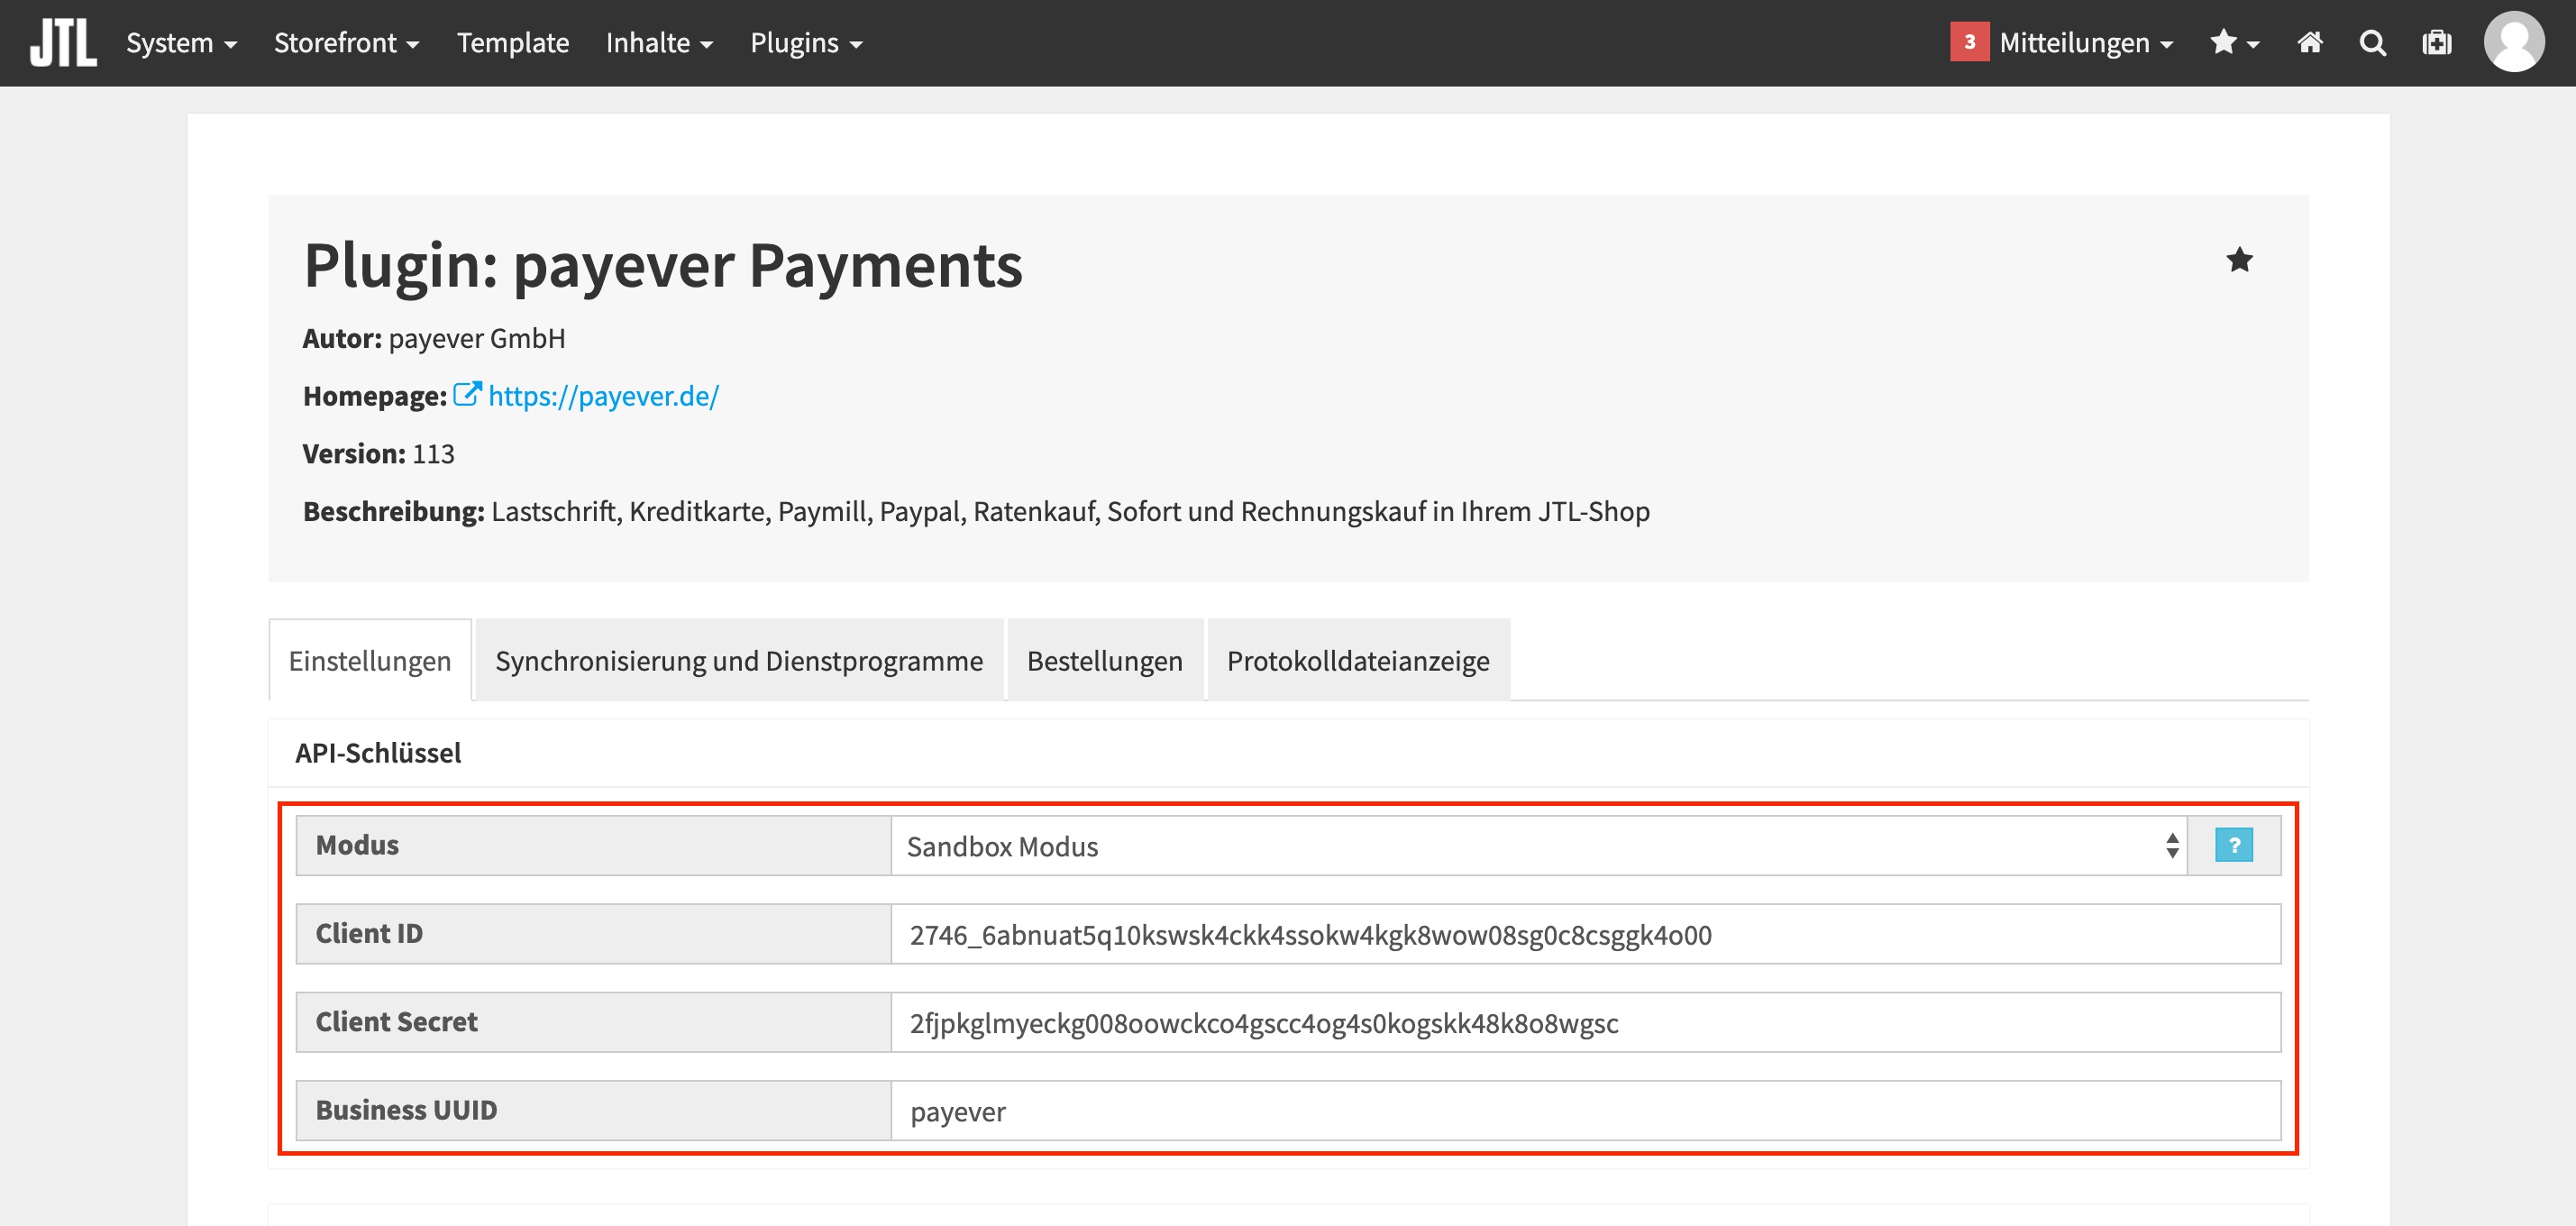Screen dimensions: 2576x1226
Task: Select the Einstellungen tab
Action: coord(370,660)
